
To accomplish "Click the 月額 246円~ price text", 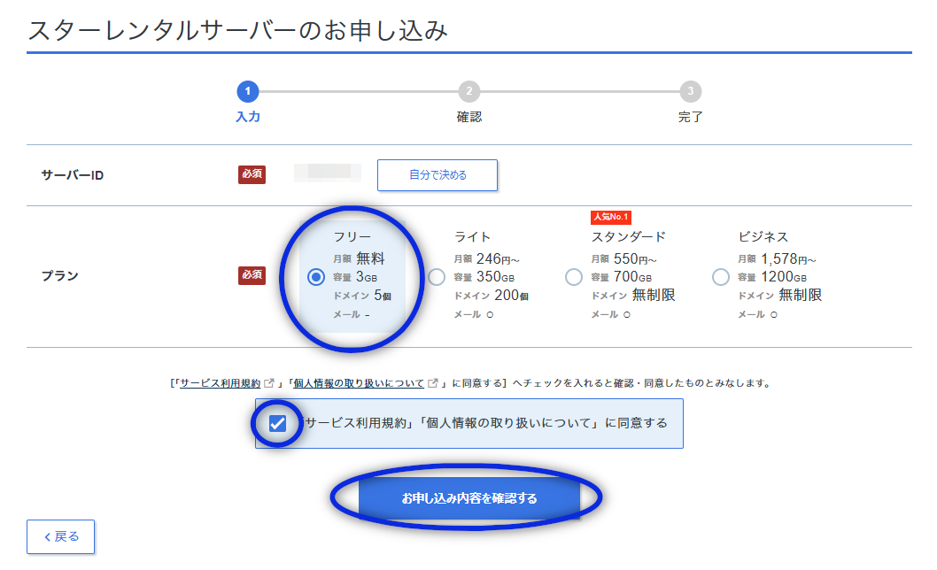I will click(x=486, y=258).
